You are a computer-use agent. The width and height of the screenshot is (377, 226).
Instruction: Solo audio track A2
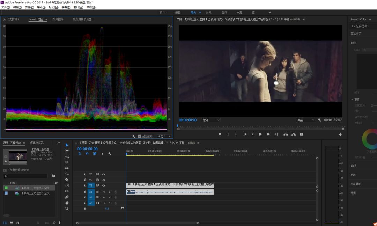[110, 197]
